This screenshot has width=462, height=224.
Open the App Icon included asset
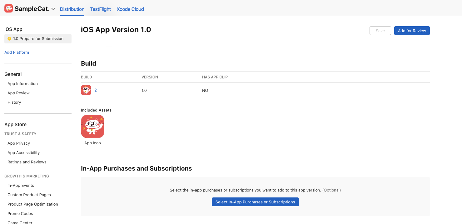tap(92, 126)
